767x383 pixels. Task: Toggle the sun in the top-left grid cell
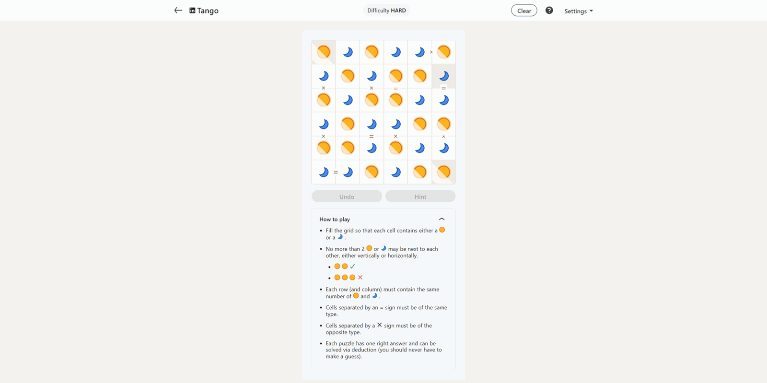coord(324,52)
